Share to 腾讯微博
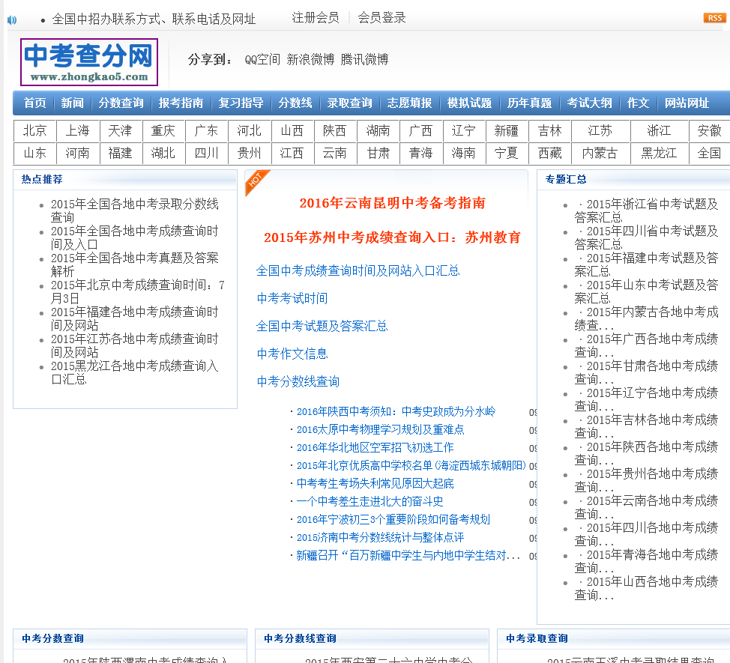730x663 pixels. (364, 59)
